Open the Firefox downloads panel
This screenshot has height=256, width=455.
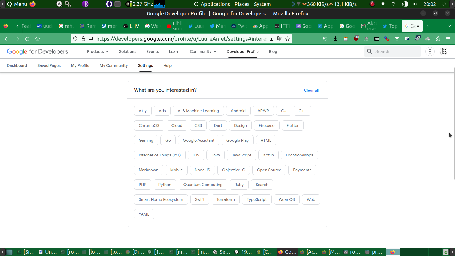336,39
